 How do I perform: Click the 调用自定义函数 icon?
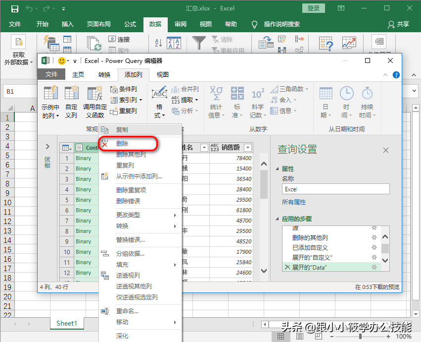click(x=94, y=93)
